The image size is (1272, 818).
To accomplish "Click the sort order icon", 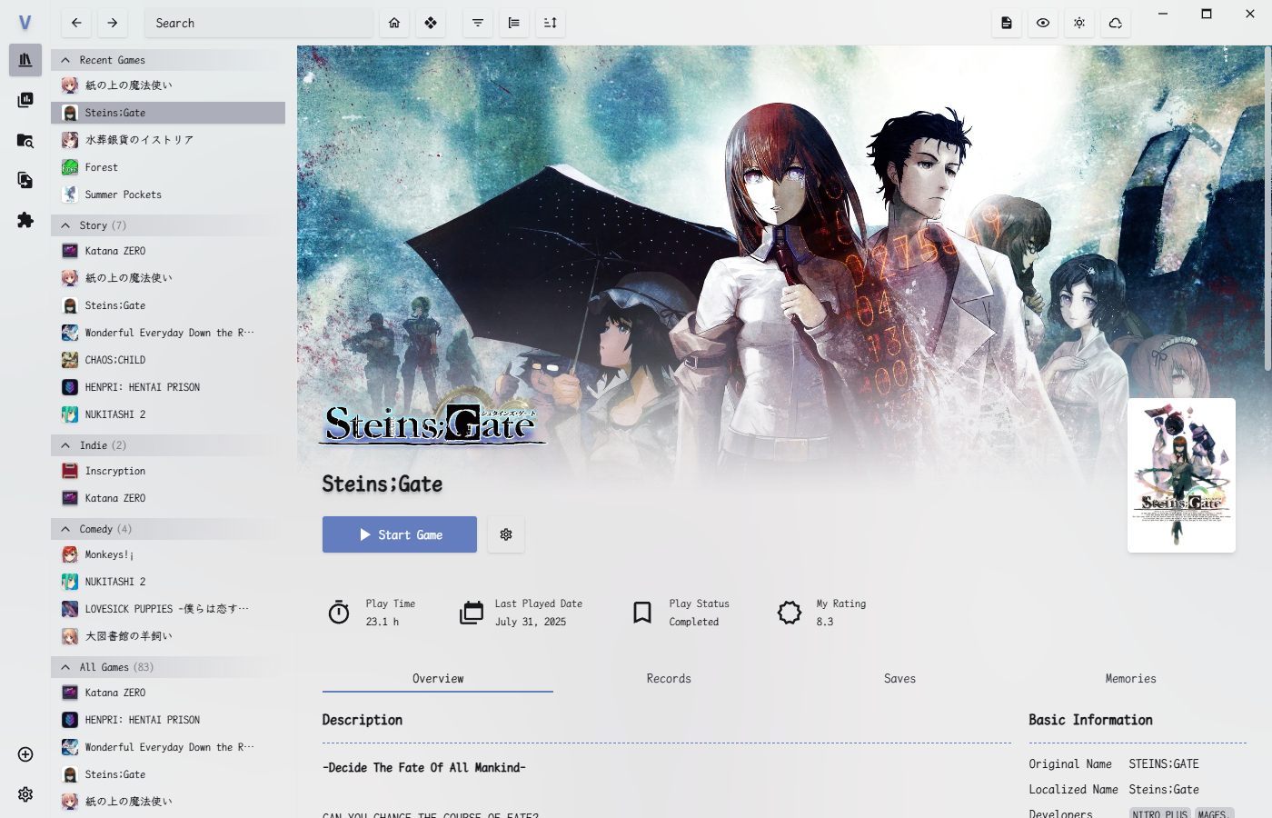I will pyautogui.click(x=550, y=23).
